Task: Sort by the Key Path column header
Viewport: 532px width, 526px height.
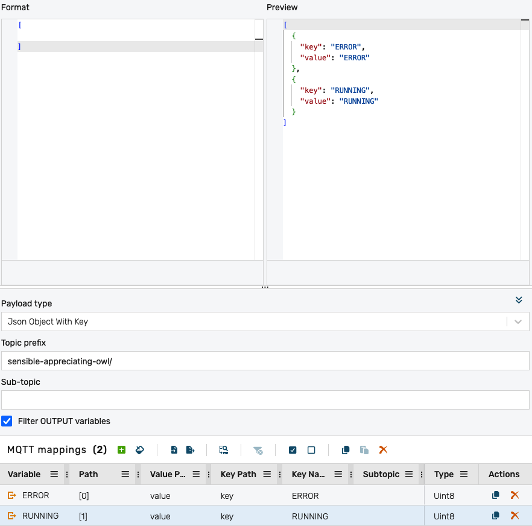Action: coord(238,474)
